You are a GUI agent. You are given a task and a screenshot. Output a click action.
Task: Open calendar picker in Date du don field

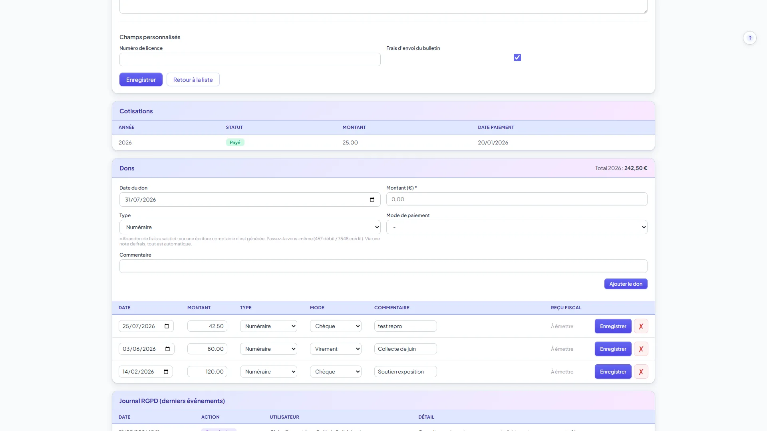[372, 200]
